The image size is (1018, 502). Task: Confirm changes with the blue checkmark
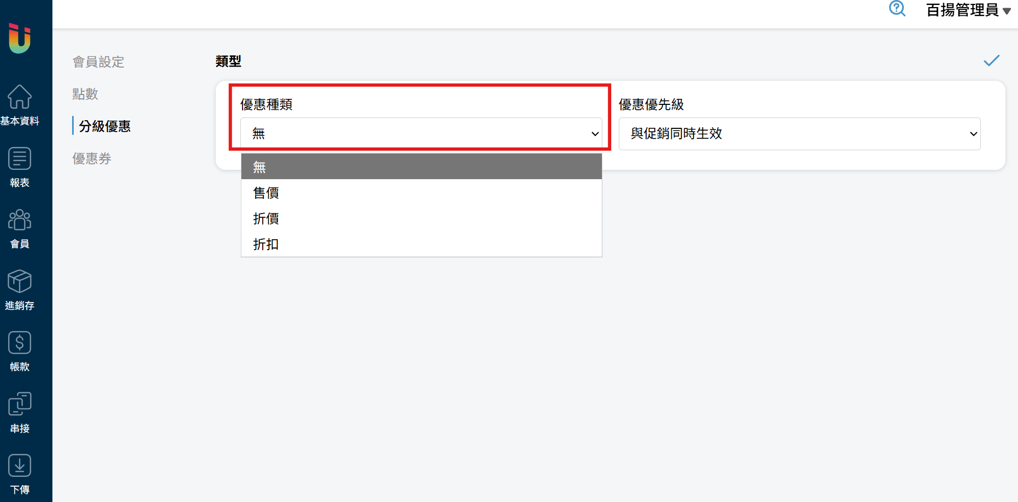991,61
